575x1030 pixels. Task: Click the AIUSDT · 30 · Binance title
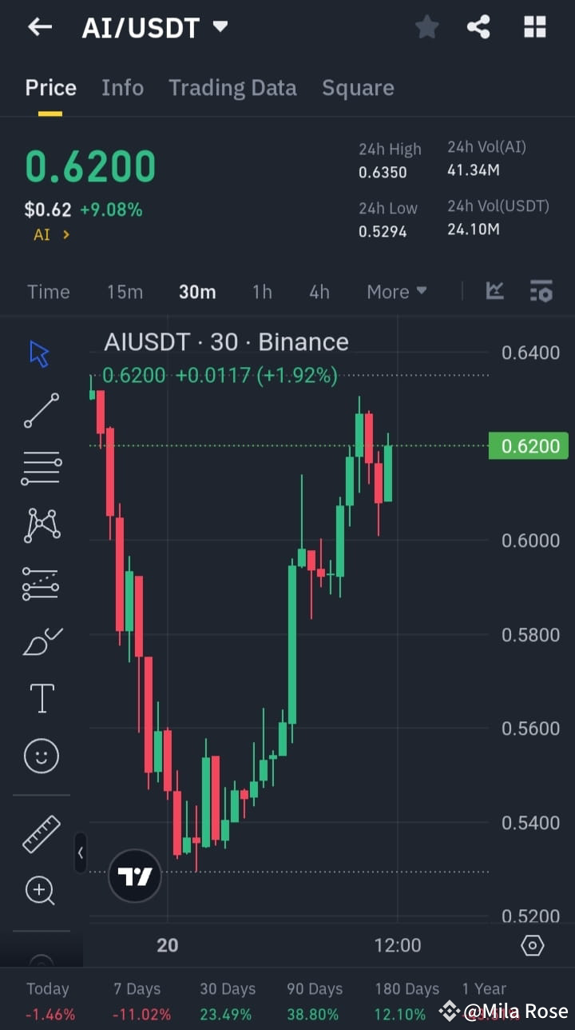pyautogui.click(x=226, y=342)
